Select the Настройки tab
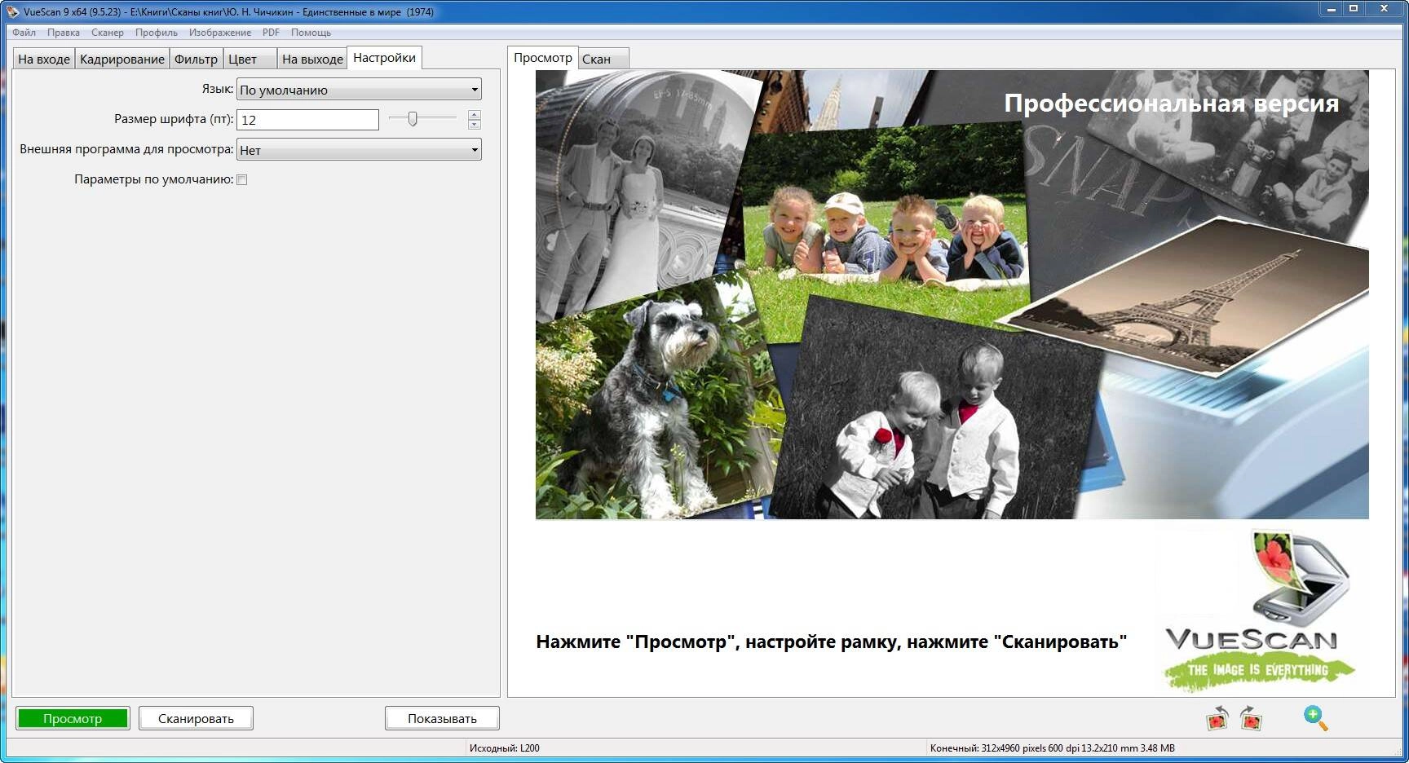Screen dimensions: 1409x763 tap(385, 58)
